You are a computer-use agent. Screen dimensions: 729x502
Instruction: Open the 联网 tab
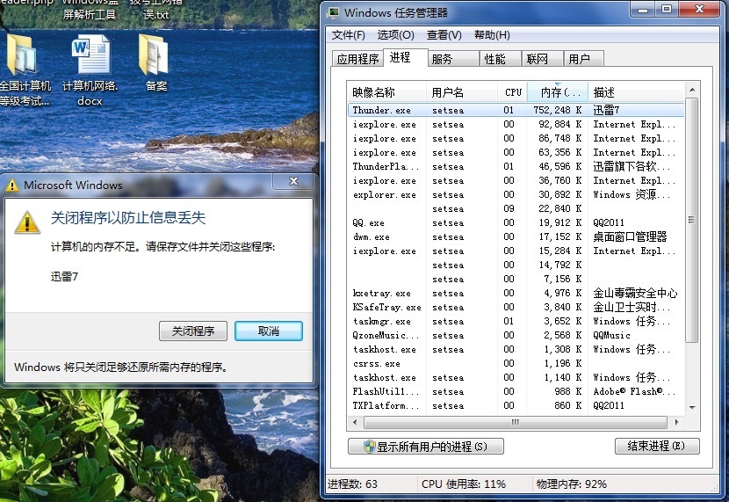[x=542, y=59]
